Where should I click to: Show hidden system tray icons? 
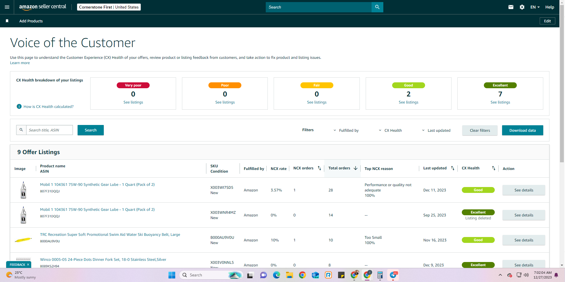[x=500, y=275]
